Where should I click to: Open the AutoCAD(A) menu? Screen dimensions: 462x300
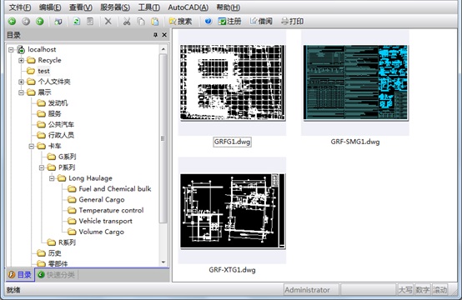[x=188, y=7]
